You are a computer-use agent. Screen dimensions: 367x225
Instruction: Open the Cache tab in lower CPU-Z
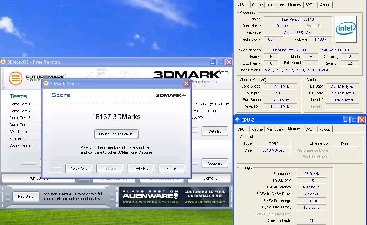[257, 129]
